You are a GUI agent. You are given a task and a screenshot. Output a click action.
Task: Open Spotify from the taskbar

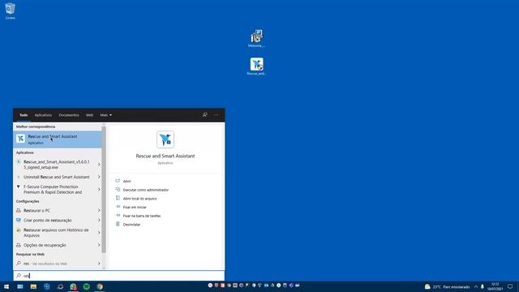[x=87, y=286]
